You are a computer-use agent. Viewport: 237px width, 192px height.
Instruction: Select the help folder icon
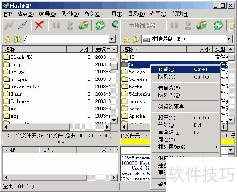click(7, 64)
